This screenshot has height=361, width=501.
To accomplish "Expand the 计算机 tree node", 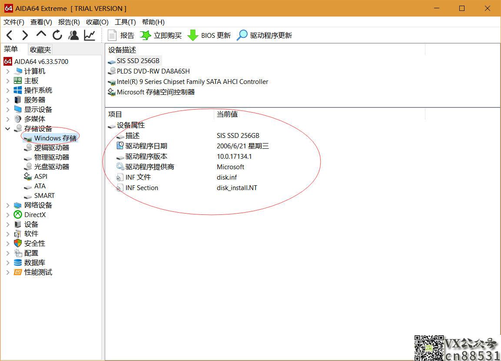I will coord(8,71).
